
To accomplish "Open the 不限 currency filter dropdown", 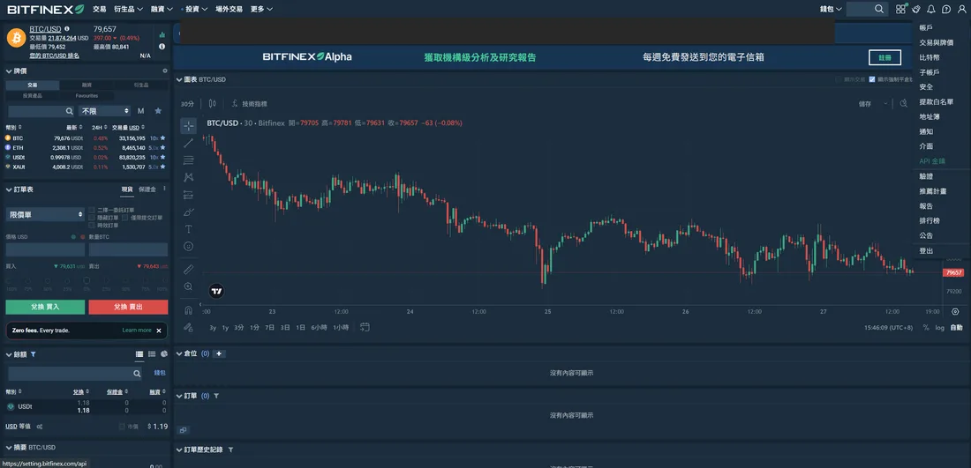I will pos(105,111).
